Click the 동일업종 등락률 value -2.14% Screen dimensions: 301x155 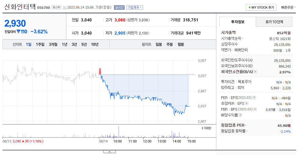[x=285, y=131]
